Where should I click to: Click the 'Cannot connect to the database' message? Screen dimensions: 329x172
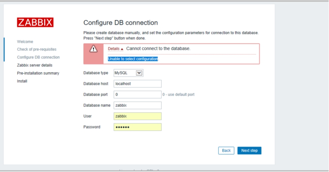click(158, 49)
